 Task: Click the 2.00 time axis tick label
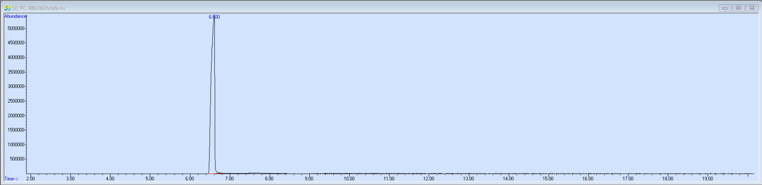[x=31, y=179]
